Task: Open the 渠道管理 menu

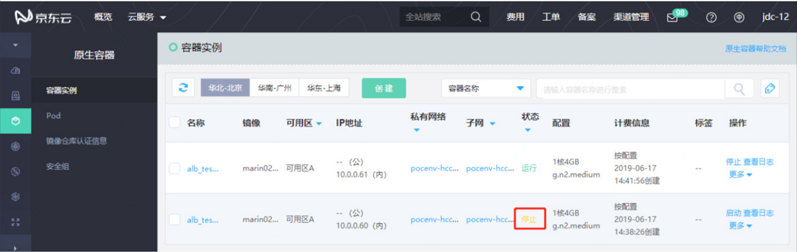Action: point(631,17)
